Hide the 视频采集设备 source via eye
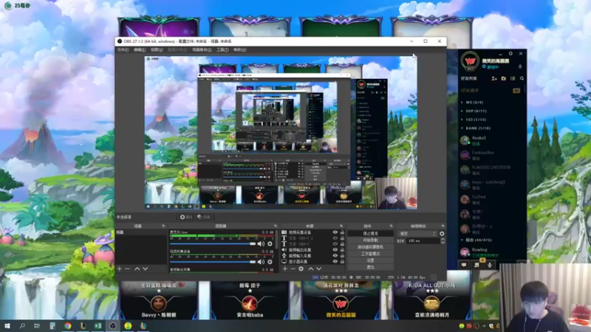 tap(335, 232)
